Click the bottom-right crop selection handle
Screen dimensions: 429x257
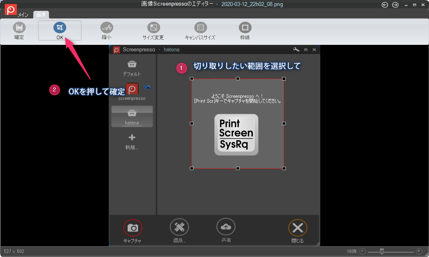pos(284,168)
